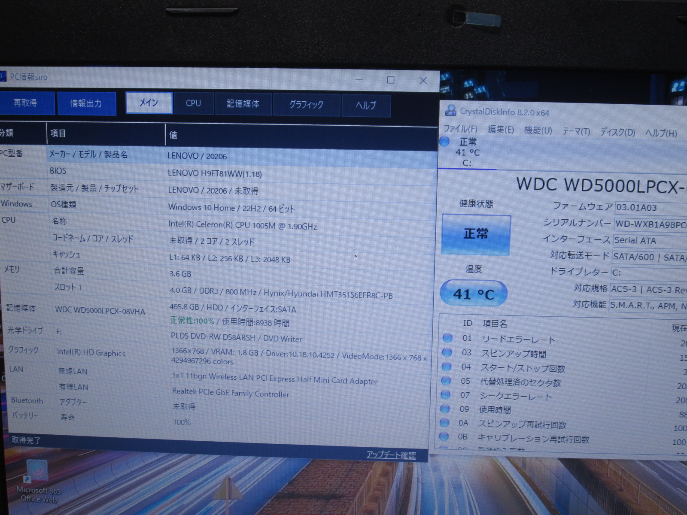Click the 項目名 column header in SMART list

click(x=495, y=323)
